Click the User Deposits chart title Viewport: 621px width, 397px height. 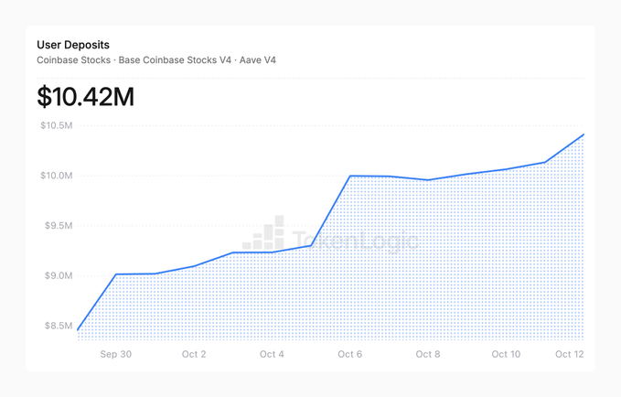click(73, 45)
